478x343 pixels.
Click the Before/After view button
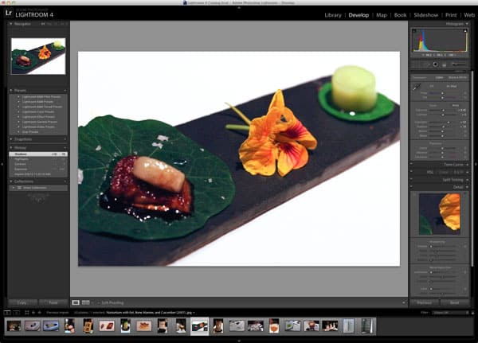86,302
